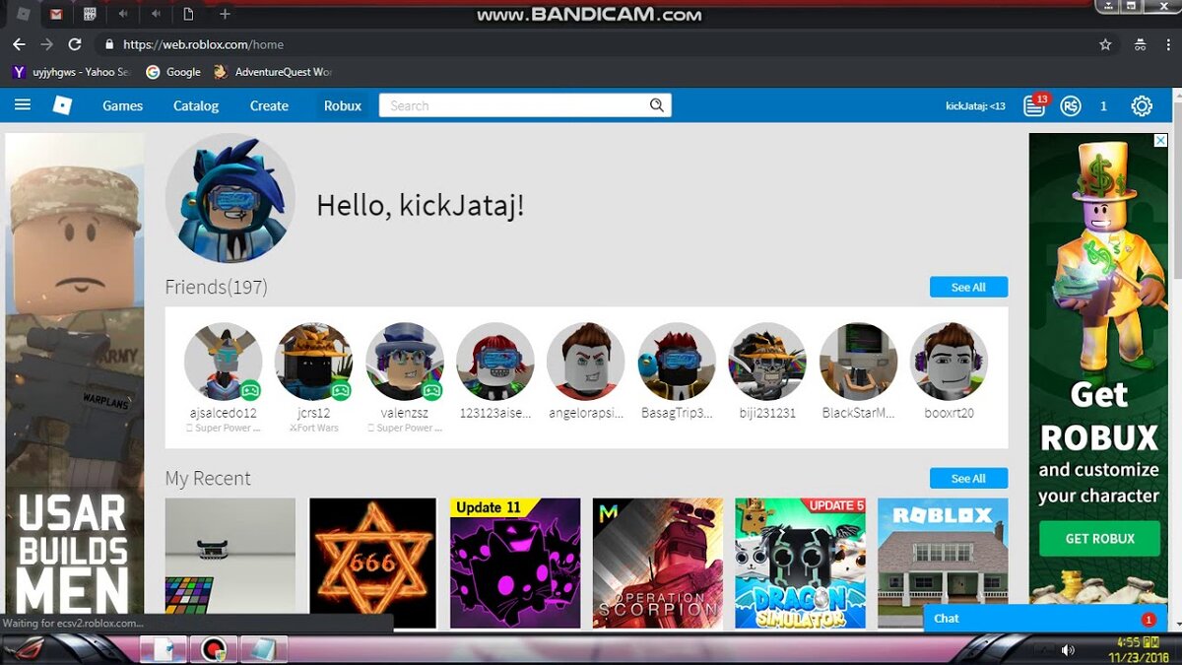The height and width of the screenshot is (665, 1182).
Task: Click See All next to My Recent
Action: 968,478
